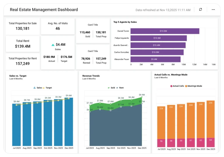Click the 113,460 Sold value
This screenshot has width=224, height=157.
coord(85,32)
